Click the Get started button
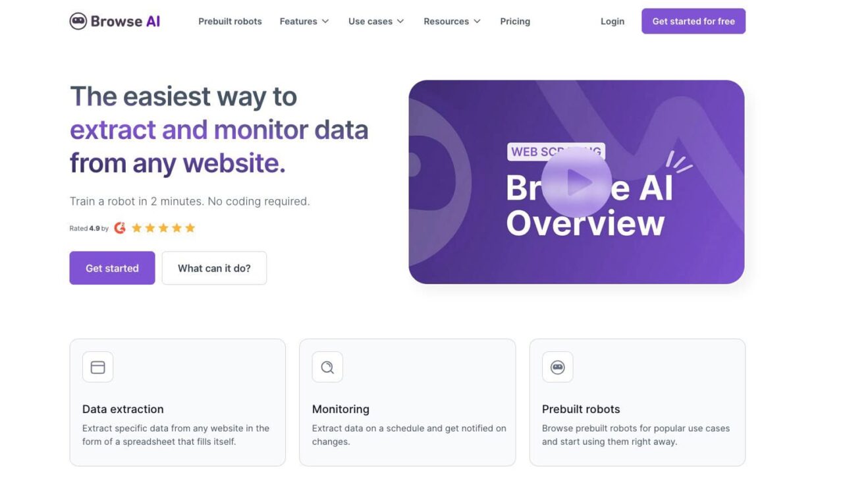The image size is (843, 502). point(112,267)
